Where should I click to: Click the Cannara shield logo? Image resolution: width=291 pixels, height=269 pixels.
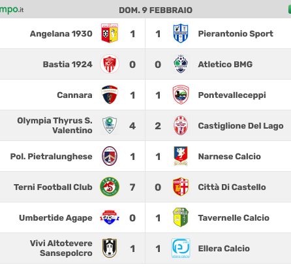click(x=110, y=95)
